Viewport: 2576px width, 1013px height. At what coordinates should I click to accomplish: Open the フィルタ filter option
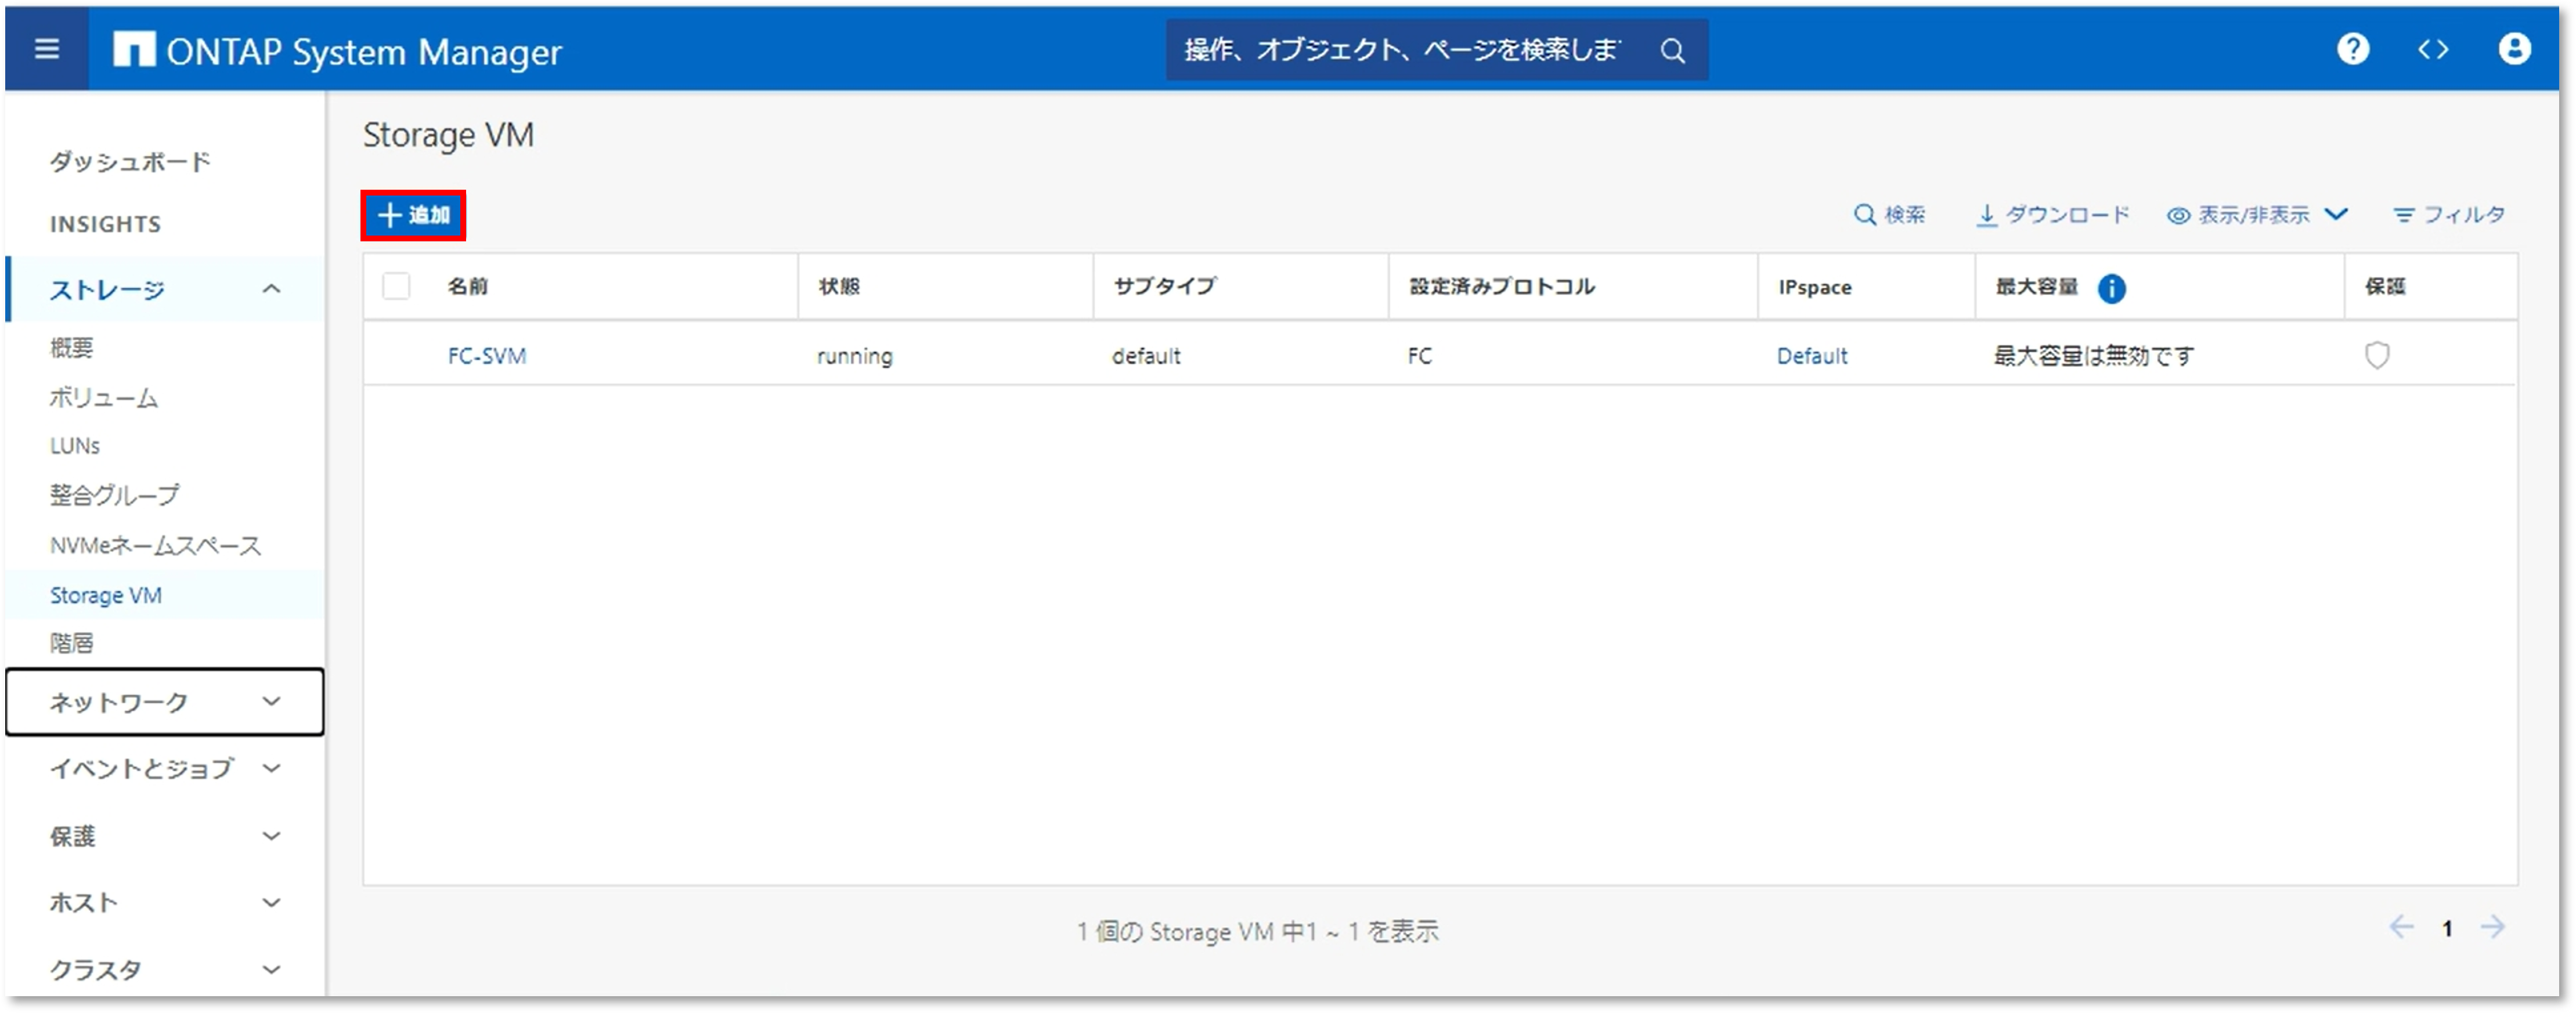coord(2449,215)
